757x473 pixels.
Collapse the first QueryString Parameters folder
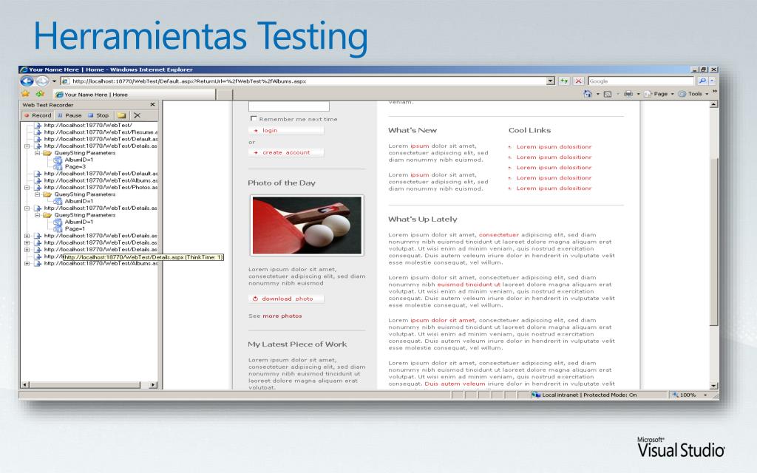[x=37, y=153]
